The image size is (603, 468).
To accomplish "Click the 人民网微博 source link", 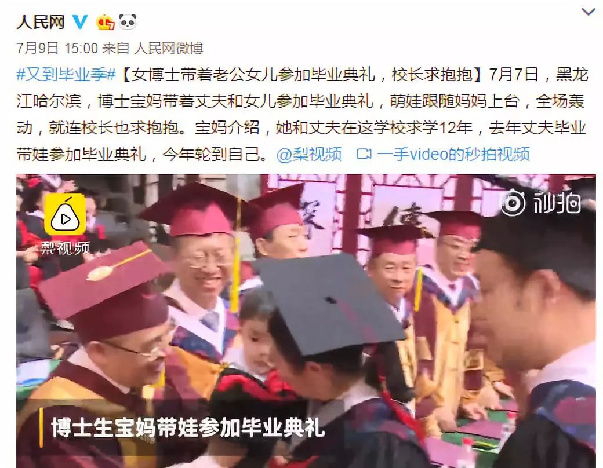I will tap(169, 49).
